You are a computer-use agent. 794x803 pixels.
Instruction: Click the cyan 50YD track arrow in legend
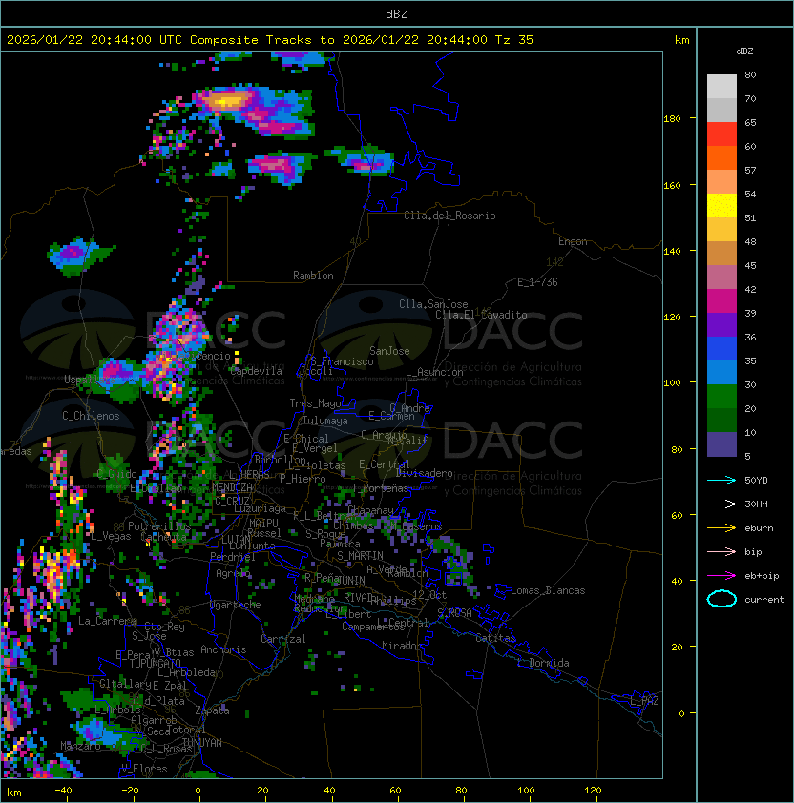(x=721, y=480)
